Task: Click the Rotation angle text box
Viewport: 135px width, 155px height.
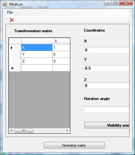Action: (x=107, y=110)
